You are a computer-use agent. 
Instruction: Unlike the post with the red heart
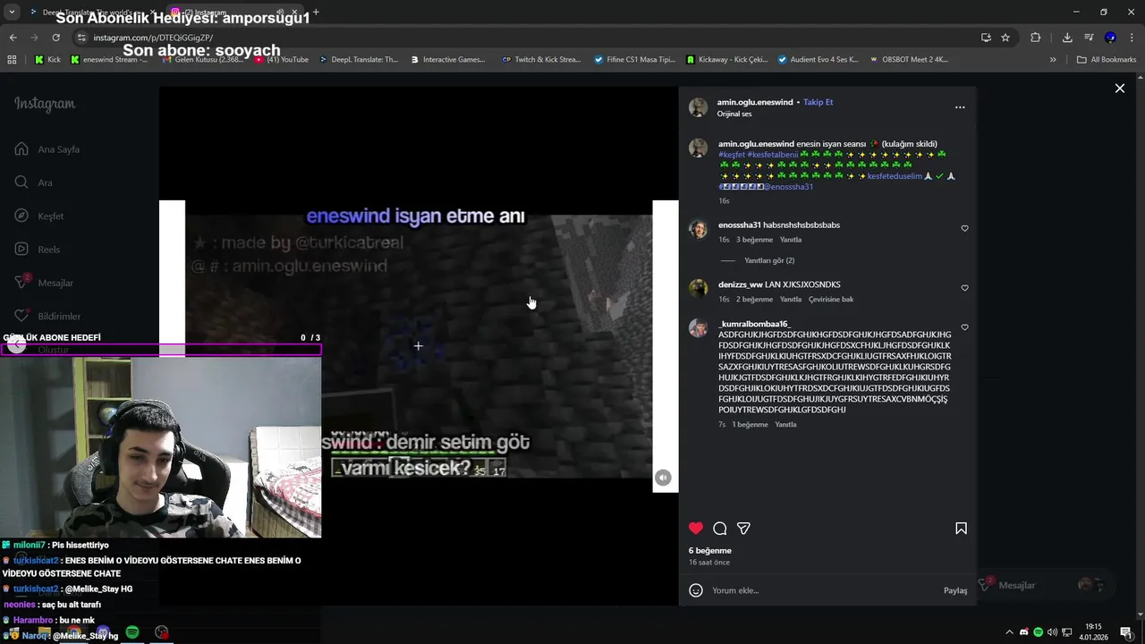tap(696, 529)
